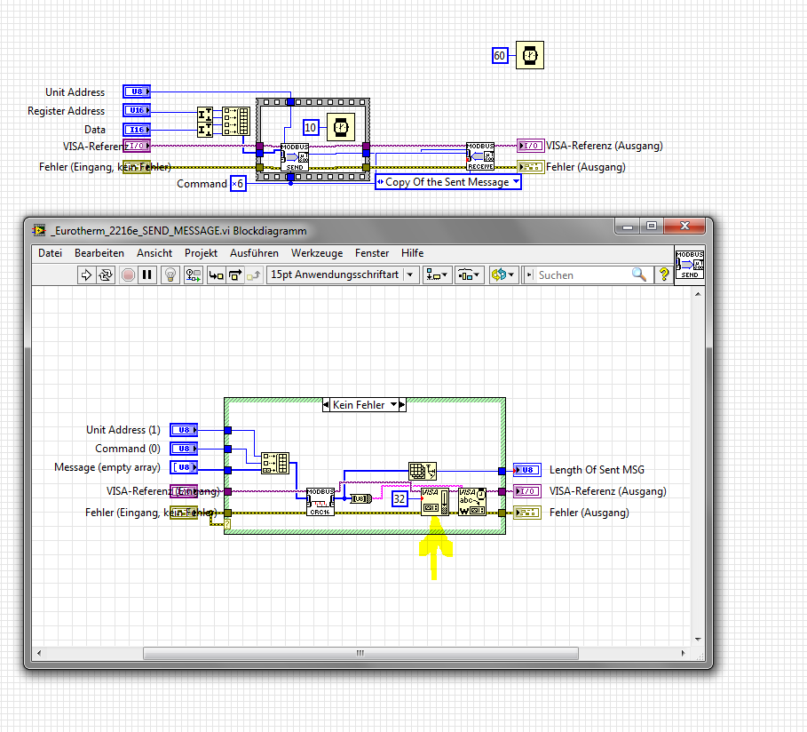Open Copy Of the Sent Message local variable
This screenshot has width=807, height=732.
pyautogui.click(x=448, y=182)
